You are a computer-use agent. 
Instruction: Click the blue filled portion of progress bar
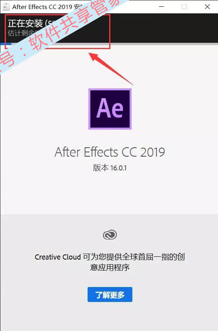pos(6,44)
